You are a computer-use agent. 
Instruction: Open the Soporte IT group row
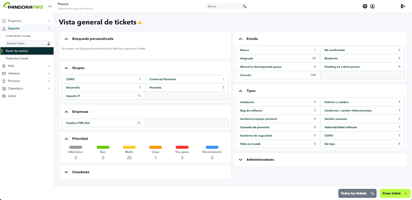103,96
